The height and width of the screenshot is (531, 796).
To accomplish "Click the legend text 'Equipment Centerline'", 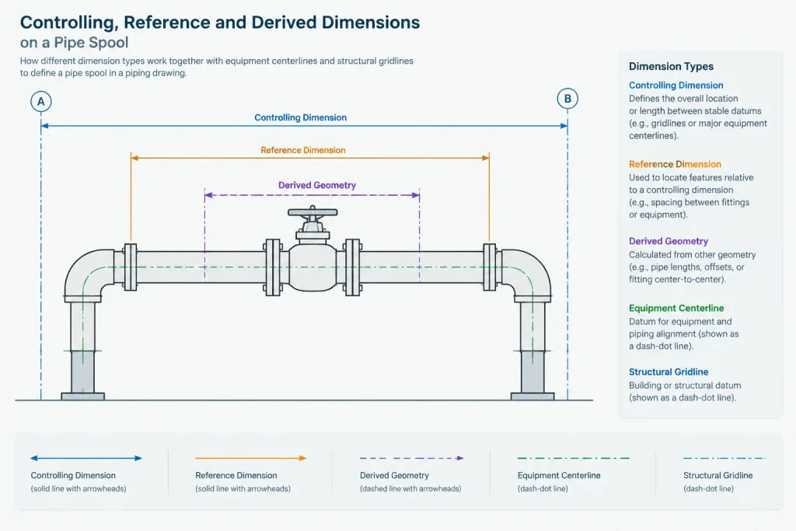I will click(x=559, y=475).
